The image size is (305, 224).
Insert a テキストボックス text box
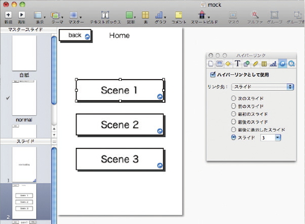[x=105, y=18]
